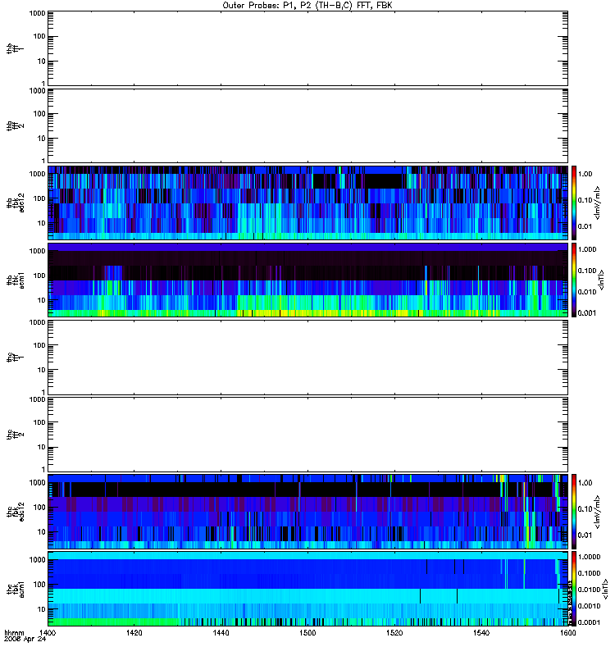Click the thb fbk edc12 y-axis title
The width and height of the screenshot is (615, 656).
[x=16, y=203]
